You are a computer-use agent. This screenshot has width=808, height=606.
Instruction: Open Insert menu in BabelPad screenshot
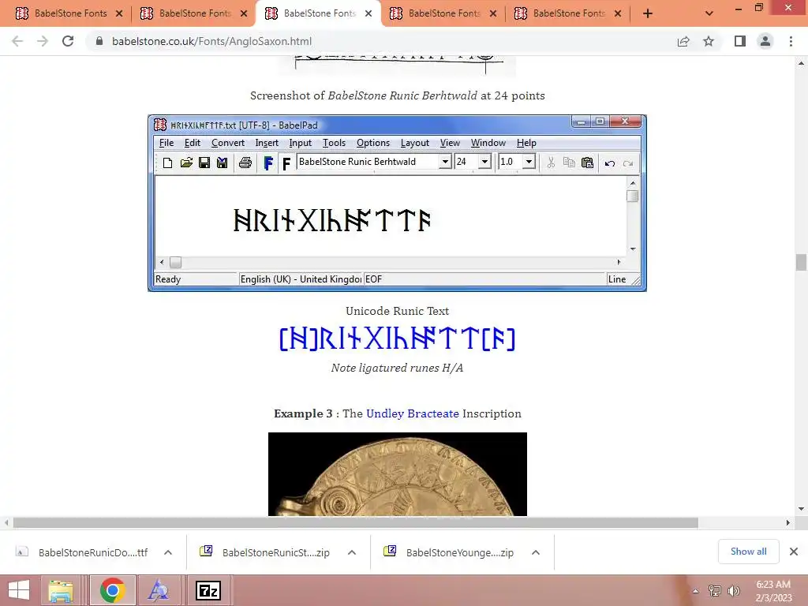point(267,143)
